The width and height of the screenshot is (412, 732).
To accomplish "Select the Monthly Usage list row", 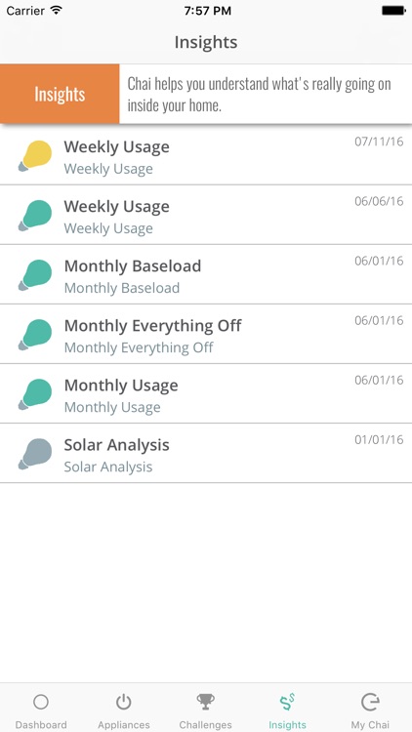I will pyautogui.click(x=206, y=394).
